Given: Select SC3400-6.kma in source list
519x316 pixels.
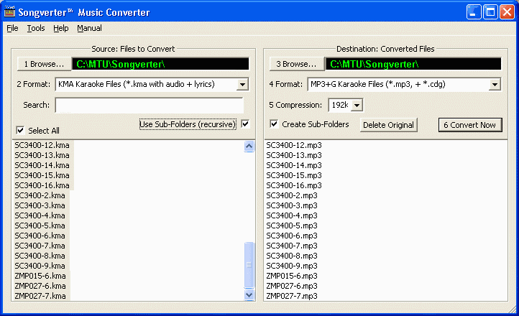Looking at the screenshot, I should pyautogui.click(x=40, y=236).
